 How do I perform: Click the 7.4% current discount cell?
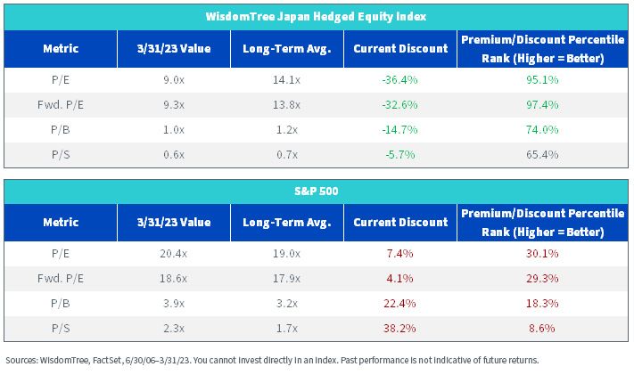(x=399, y=254)
